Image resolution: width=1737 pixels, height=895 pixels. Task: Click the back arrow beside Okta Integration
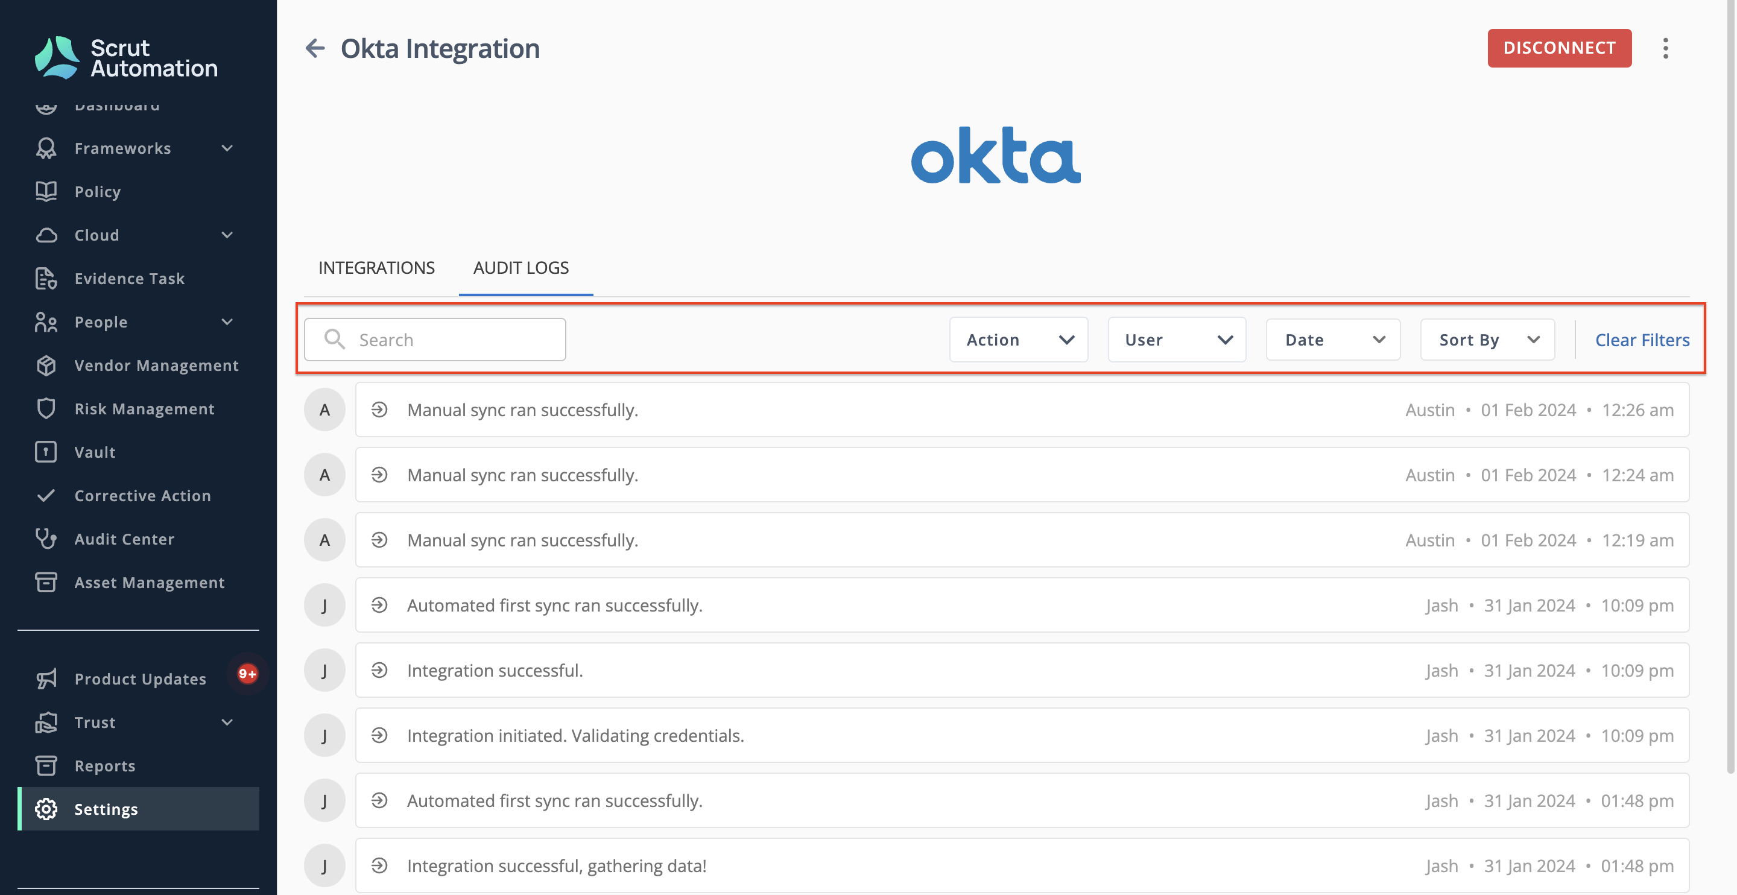[x=315, y=49]
